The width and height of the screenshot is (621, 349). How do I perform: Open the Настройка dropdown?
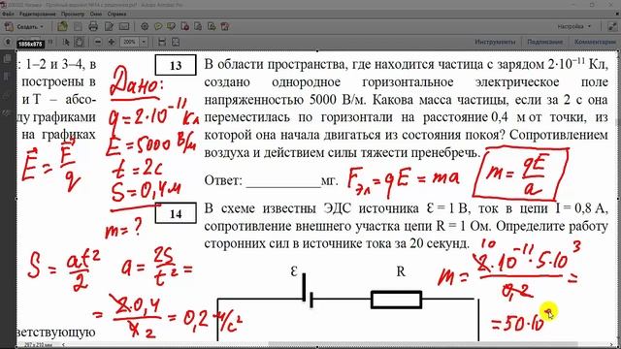point(574,26)
